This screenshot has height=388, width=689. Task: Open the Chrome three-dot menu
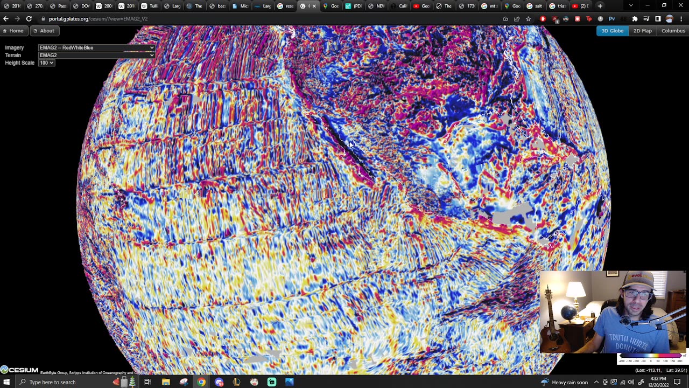tap(681, 19)
